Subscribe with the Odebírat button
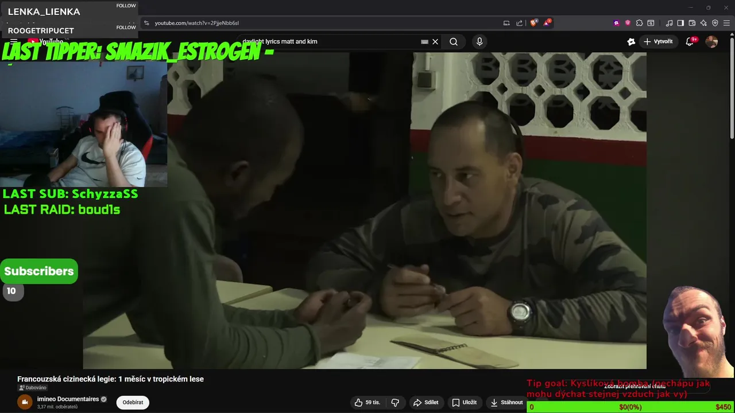735x413 pixels. [133, 403]
